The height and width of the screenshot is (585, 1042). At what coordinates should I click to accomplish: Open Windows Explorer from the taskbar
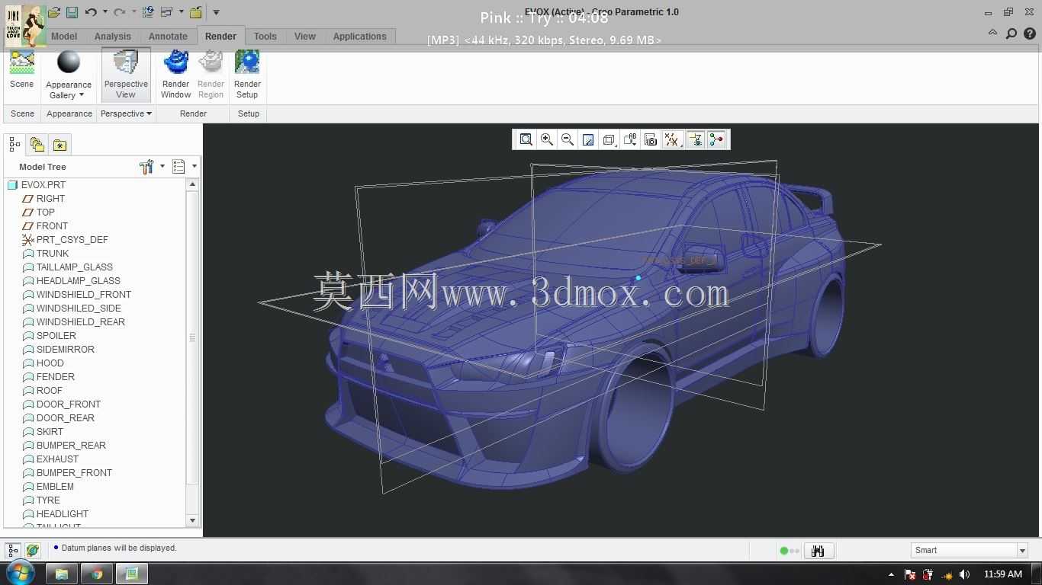coord(62,574)
